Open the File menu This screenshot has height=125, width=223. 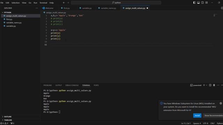(2, 3)
